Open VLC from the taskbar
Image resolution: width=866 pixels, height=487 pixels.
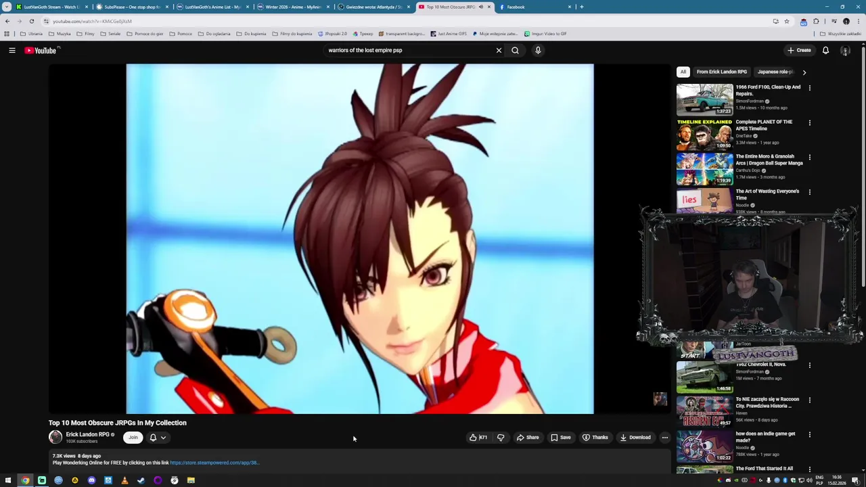coord(124,480)
